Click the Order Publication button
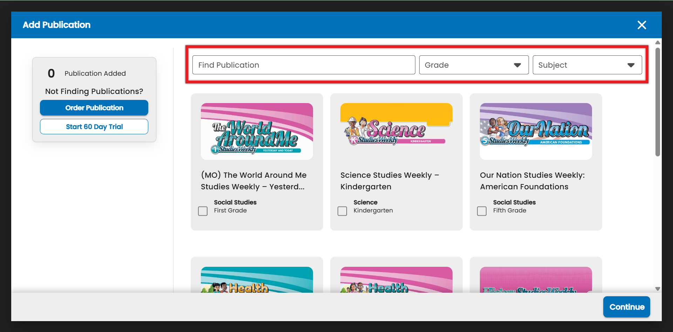673x332 pixels. (94, 108)
